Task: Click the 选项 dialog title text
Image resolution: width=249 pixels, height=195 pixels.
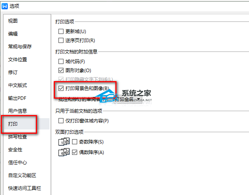Action: tap(14, 6)
